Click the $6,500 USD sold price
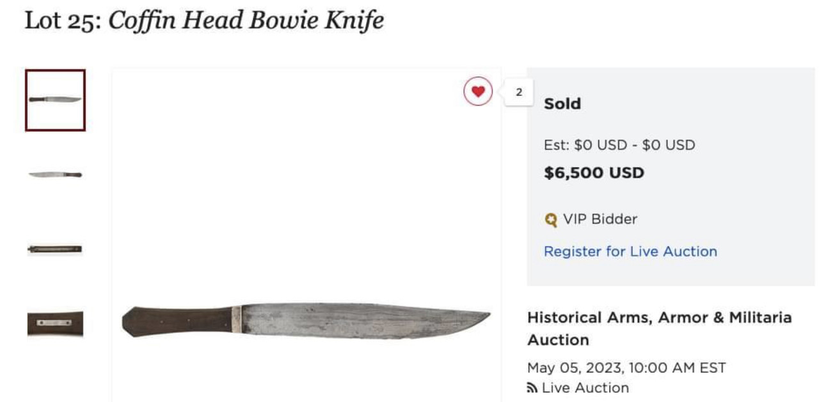Image resolution: width=819 pixels, height=402 pixels. coord(594,173)
